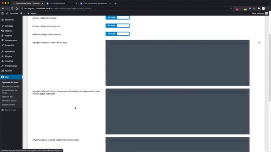
Task: Open Generador de temas submenu item
Action: point(10,86)
